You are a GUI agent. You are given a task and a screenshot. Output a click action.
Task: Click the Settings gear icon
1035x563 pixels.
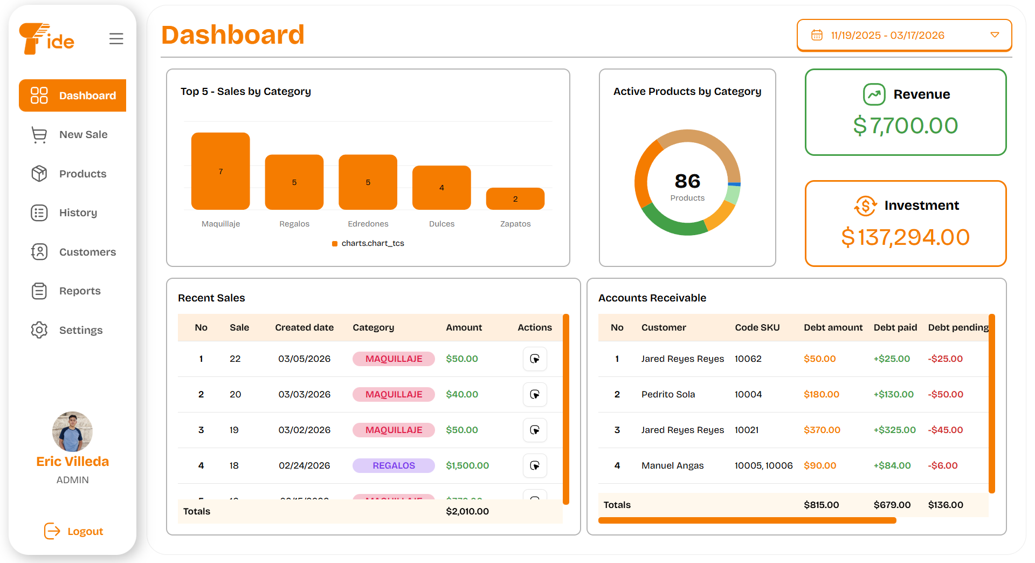(39, 329)
